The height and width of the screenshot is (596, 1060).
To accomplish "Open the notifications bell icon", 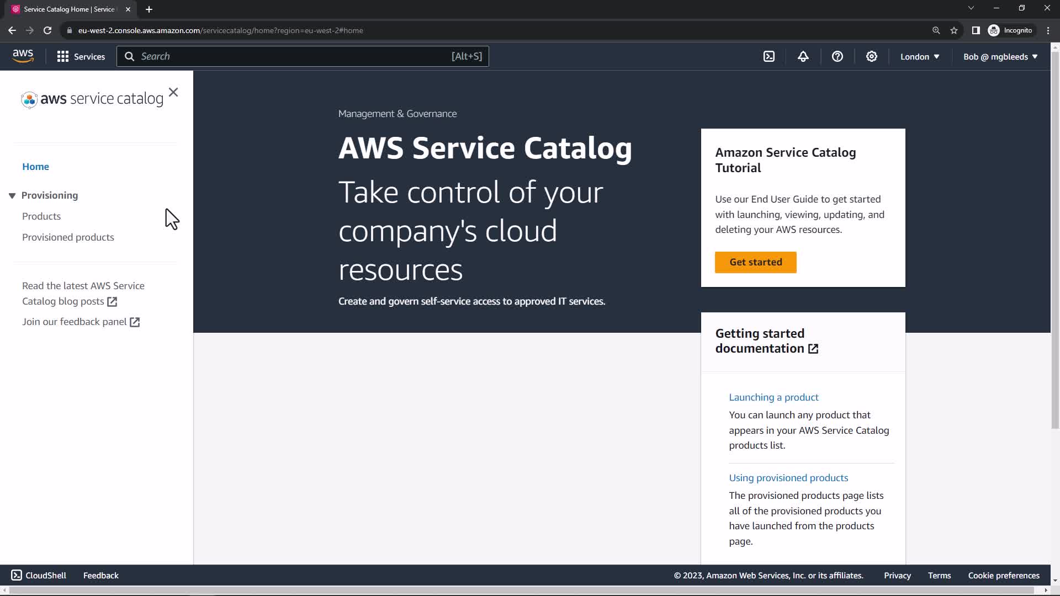I will (803, 56).
